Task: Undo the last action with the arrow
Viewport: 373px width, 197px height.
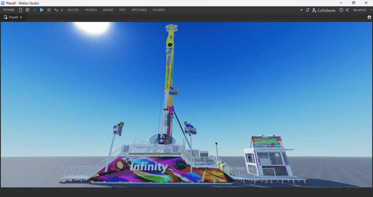Action: tap(56, 10)
